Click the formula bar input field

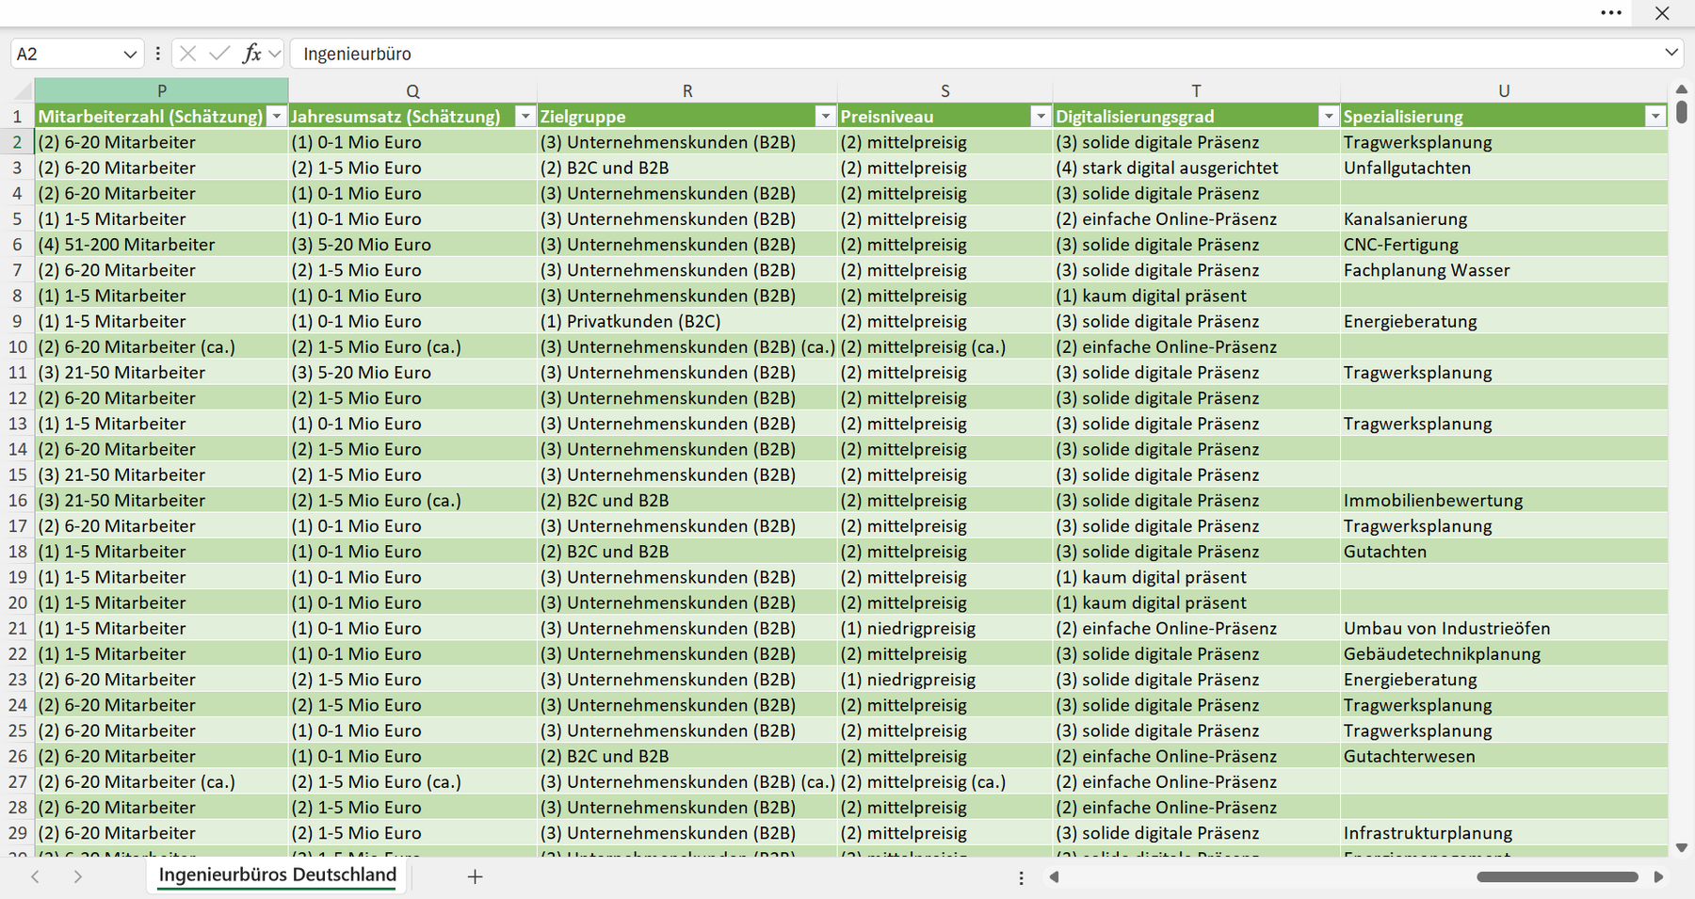pyautogui.click(x=977, y=54)
